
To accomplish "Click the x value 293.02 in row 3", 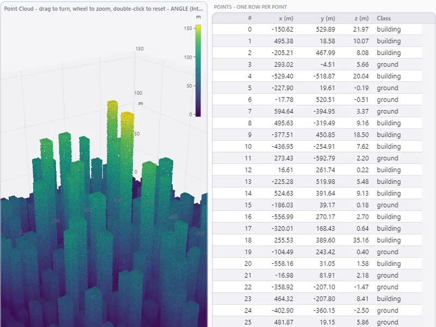I will pyautogui.click(x=283, y=64).
